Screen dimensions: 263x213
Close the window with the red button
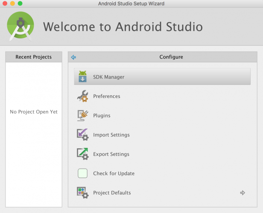click(x=5, y=3)
